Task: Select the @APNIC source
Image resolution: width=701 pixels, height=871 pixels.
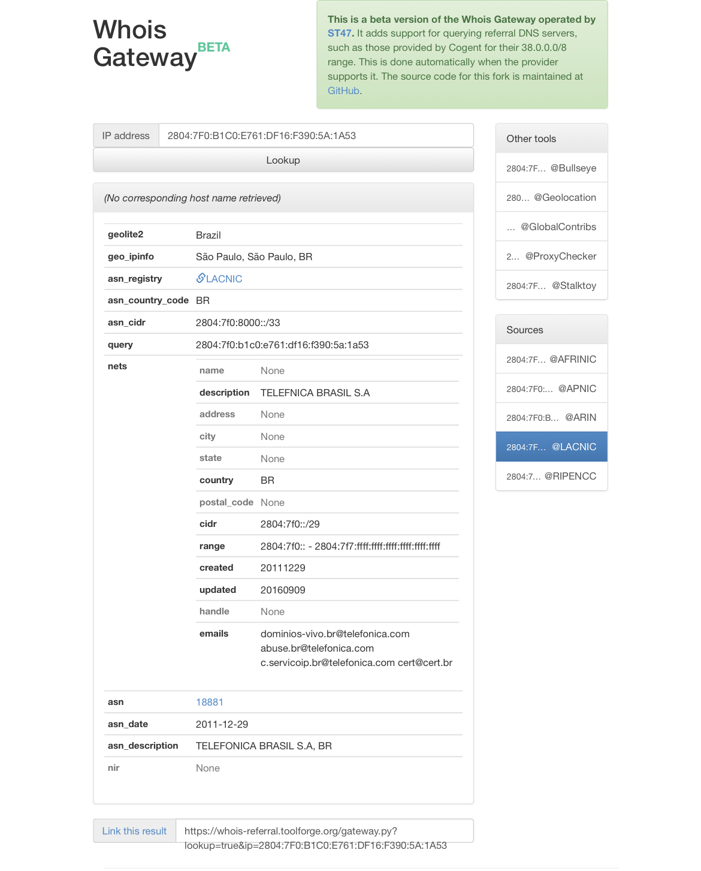Action: click(552, 388)
